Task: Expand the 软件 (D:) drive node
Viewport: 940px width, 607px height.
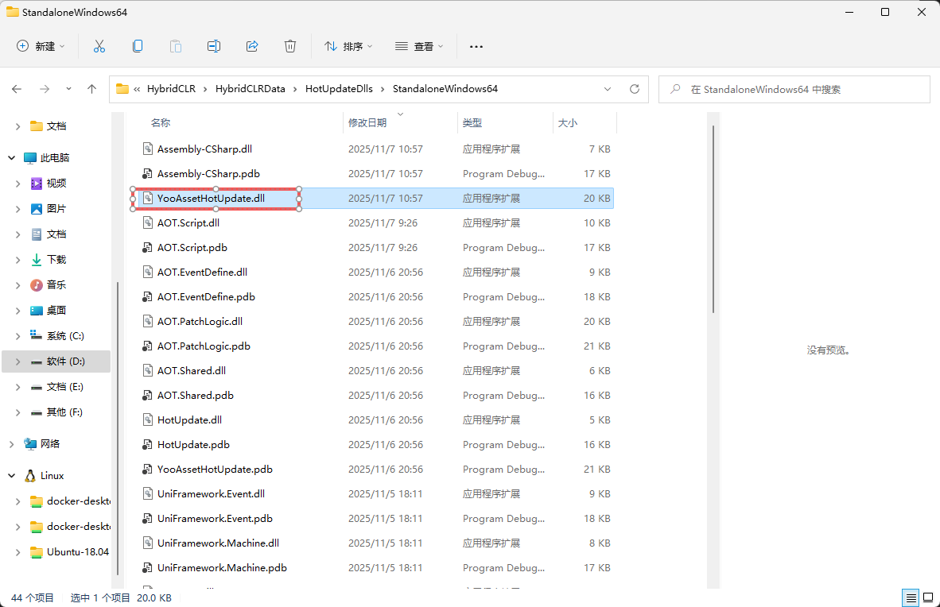Action: [18, 361]
